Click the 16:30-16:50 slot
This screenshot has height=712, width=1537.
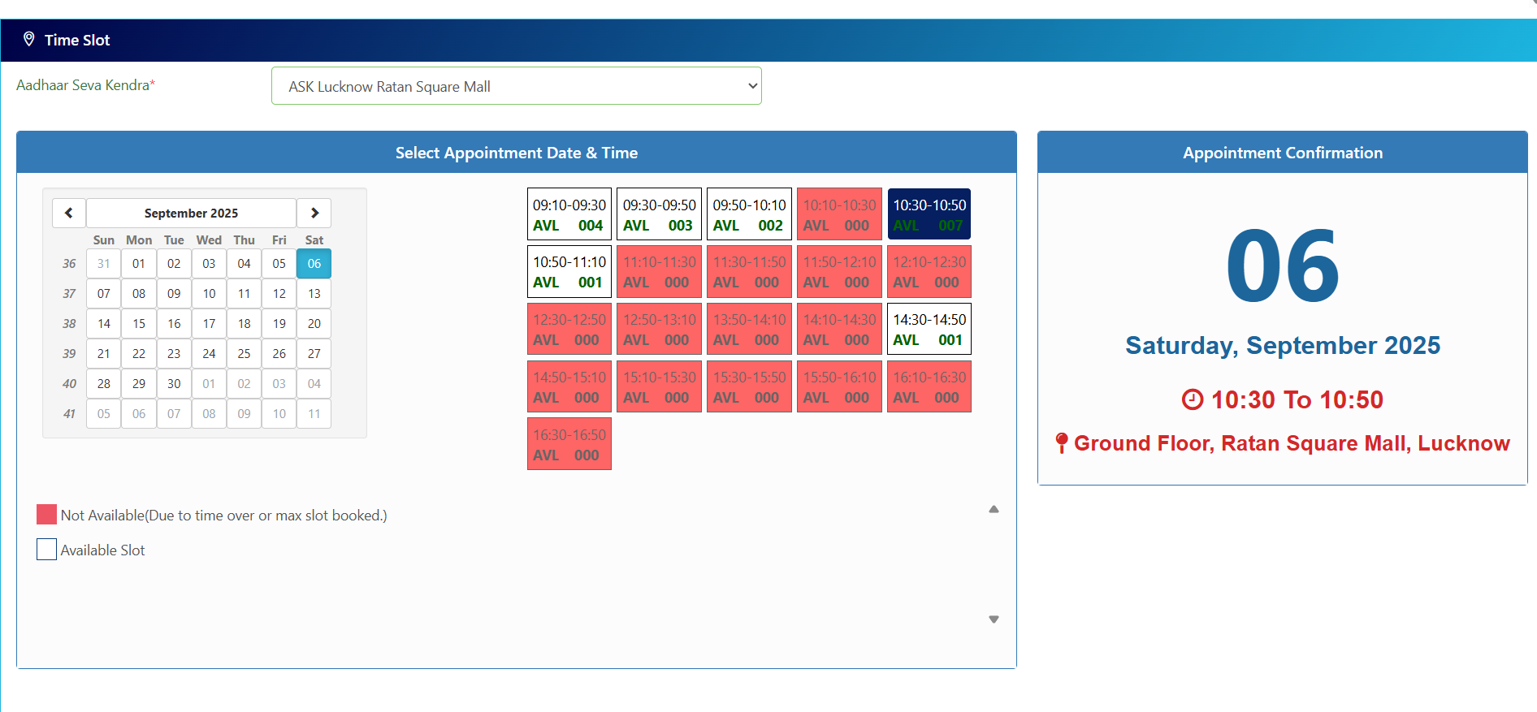[x=569, y=445]
